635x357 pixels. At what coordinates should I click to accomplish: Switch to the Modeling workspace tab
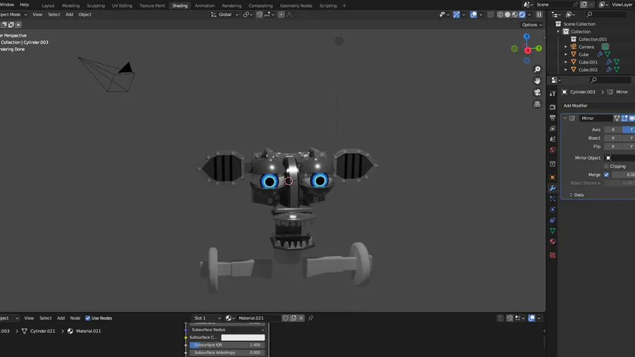tap(71, 6)
